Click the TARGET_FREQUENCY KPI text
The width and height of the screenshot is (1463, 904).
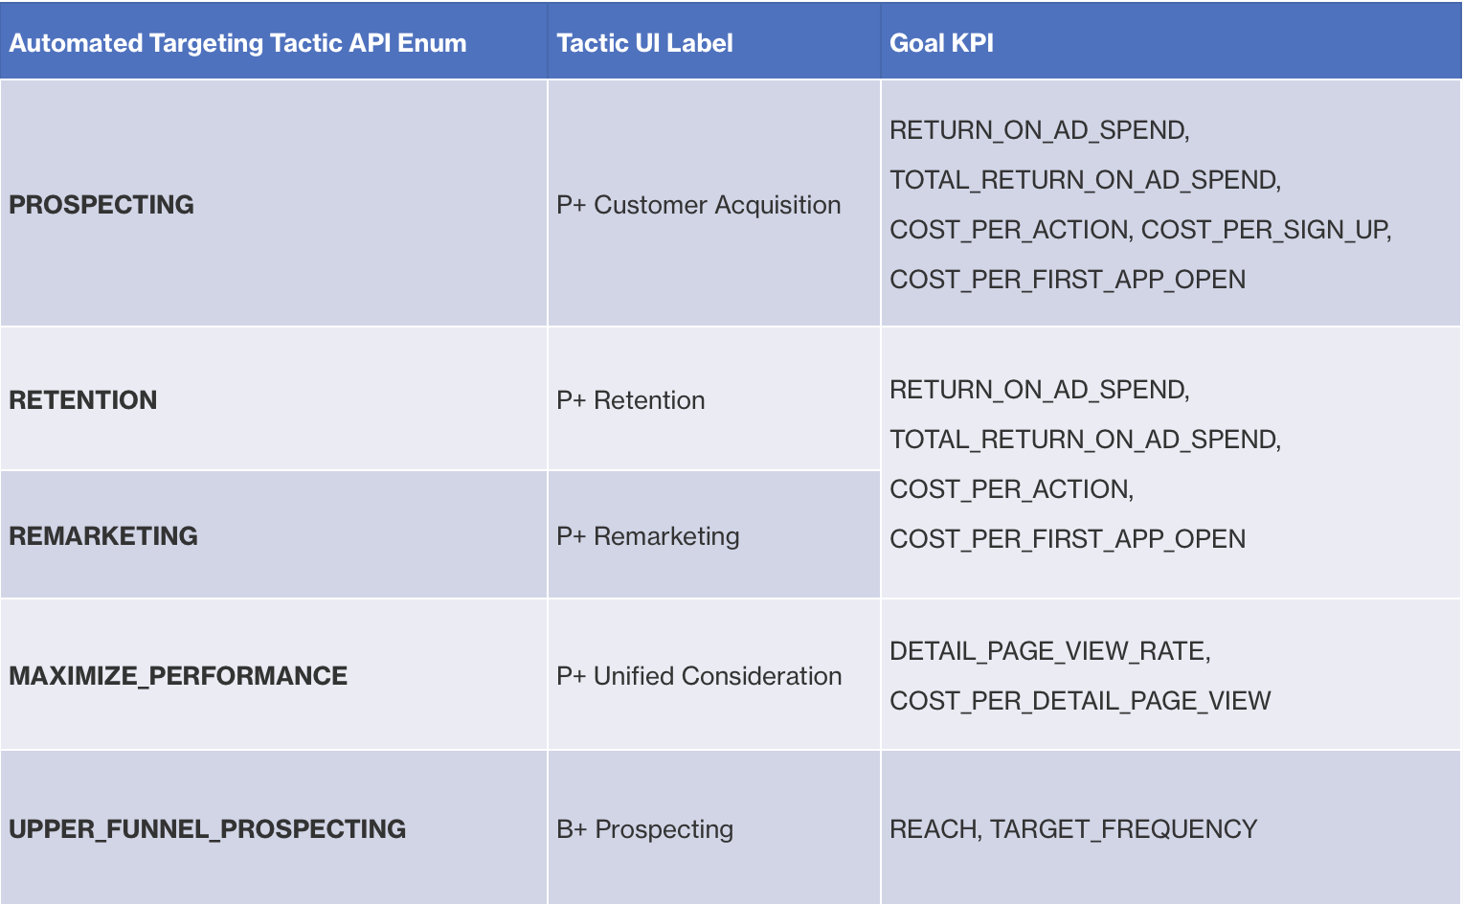tap(1123, 829)
